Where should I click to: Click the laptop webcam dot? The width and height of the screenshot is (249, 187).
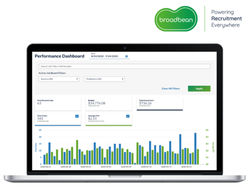click(125, 48)
